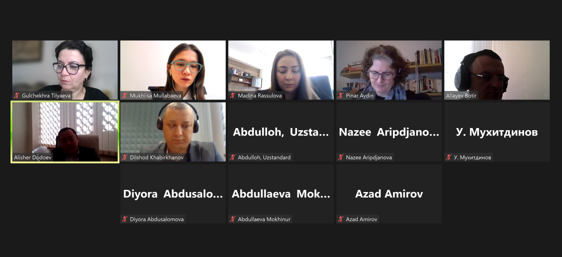Screen dimensions: 562x257
Task: Click muted mic icon beside Pinar Aydin
Action: click(x=341, y=96)
